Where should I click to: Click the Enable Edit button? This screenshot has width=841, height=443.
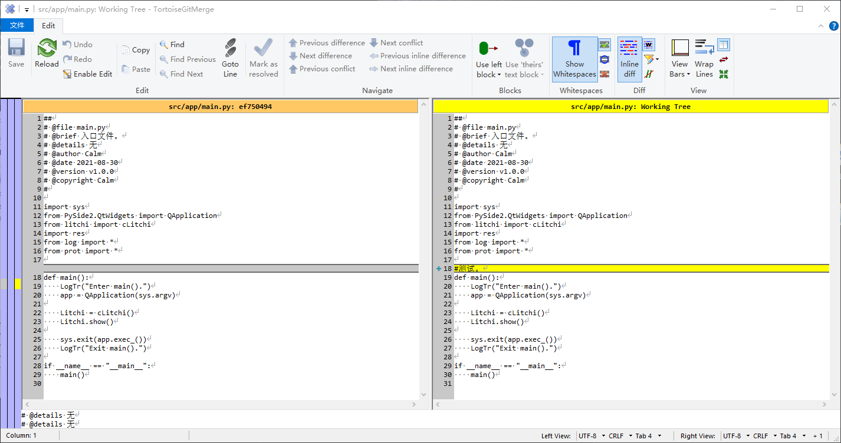click(x=87, y=74)
